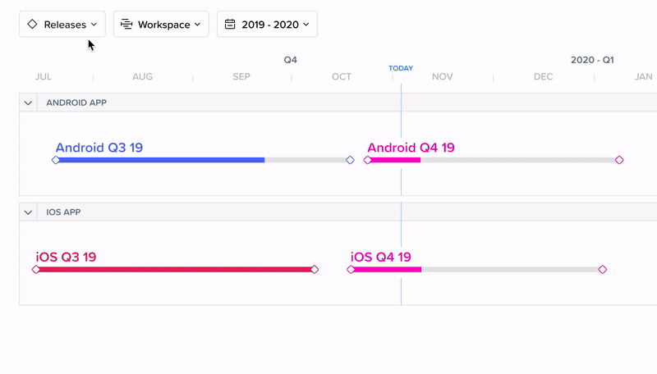The width and height of the screenshot is (657, 374).
Task: Click the calendar icon next to 2019 - 2020
Action: point(230,25)
